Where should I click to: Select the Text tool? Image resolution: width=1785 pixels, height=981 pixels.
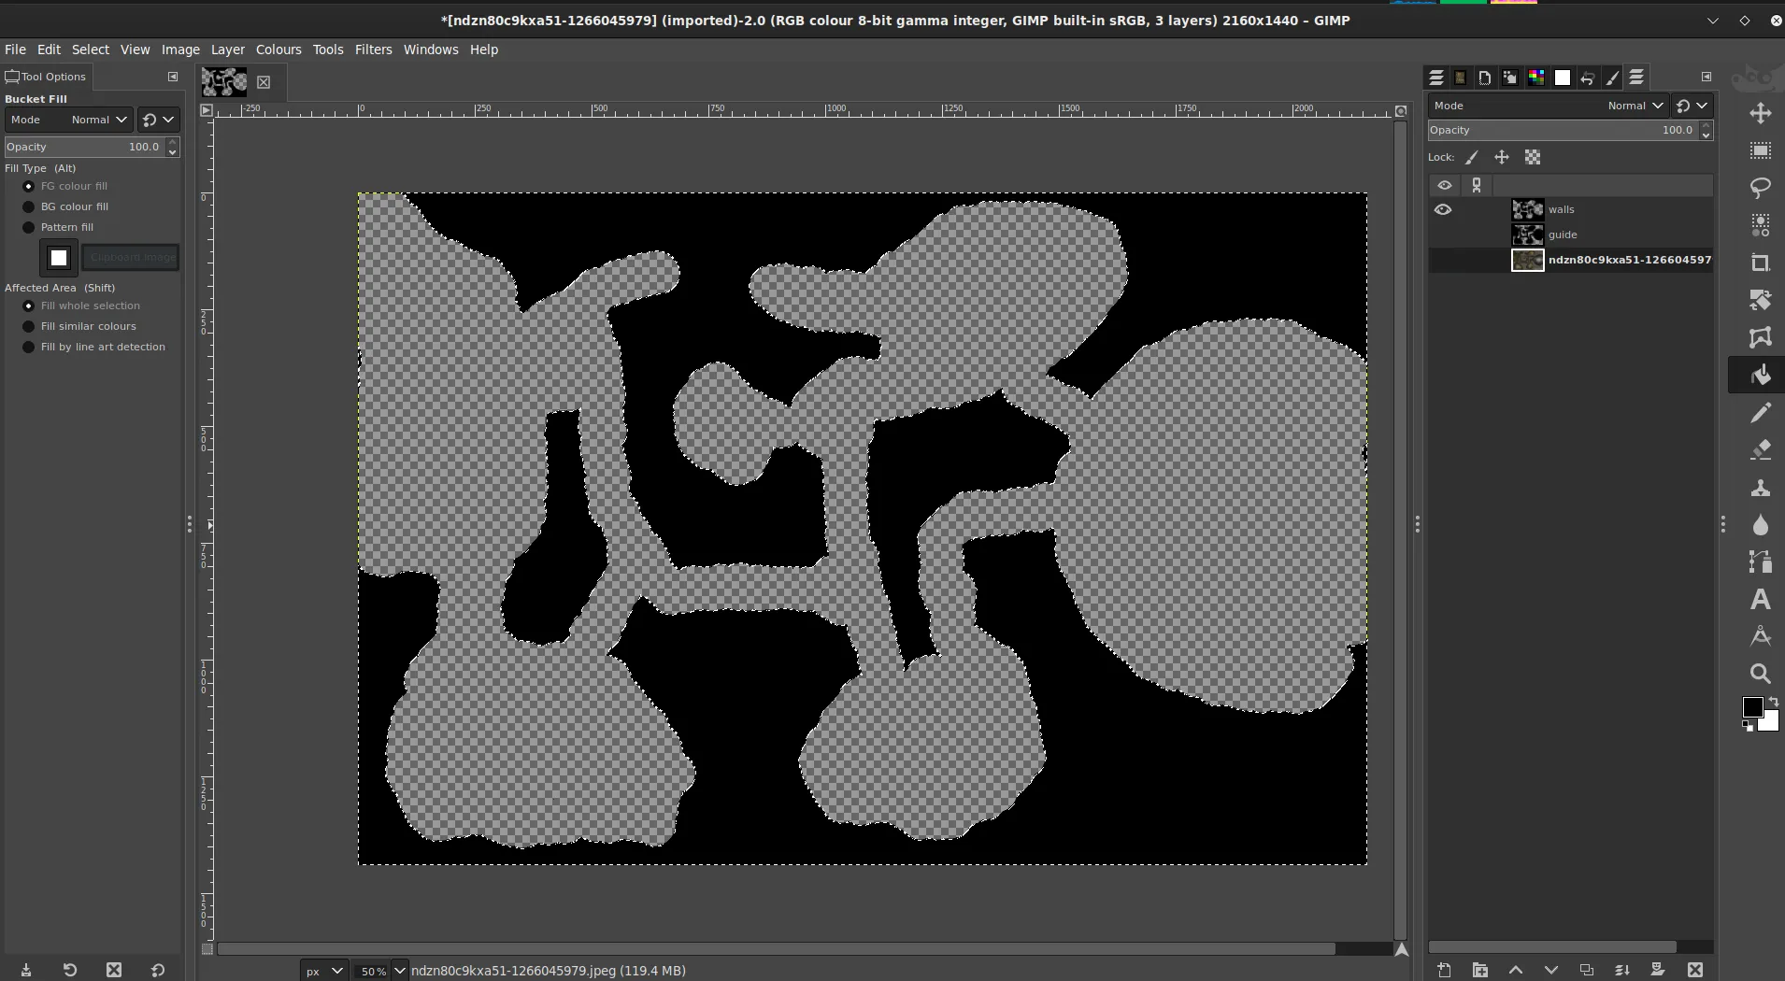point(1761,600)
